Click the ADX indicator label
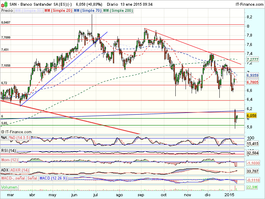Screen dimensions: 265x199 coord(5,170)
